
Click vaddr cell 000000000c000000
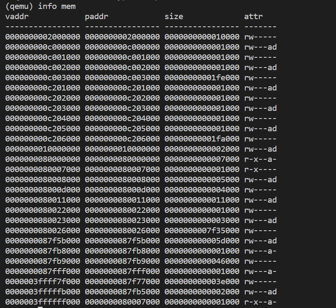[x=43, y=47]
